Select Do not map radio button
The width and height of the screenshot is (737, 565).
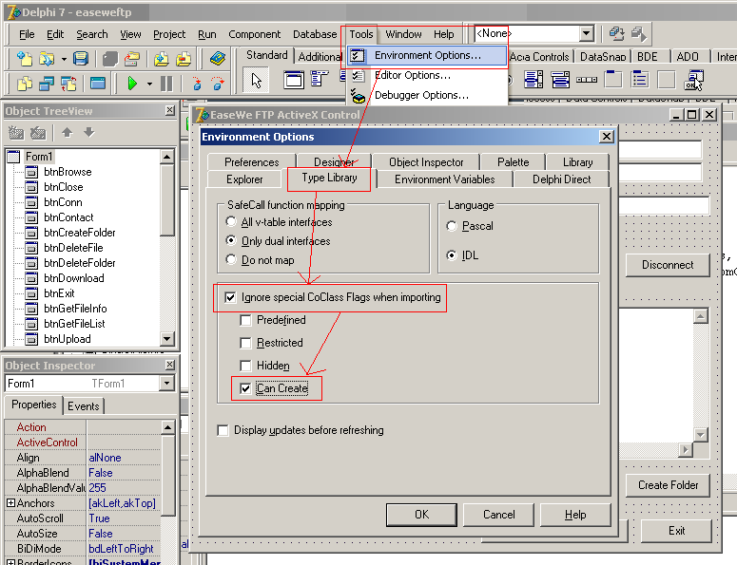click(x=231, y=259)
